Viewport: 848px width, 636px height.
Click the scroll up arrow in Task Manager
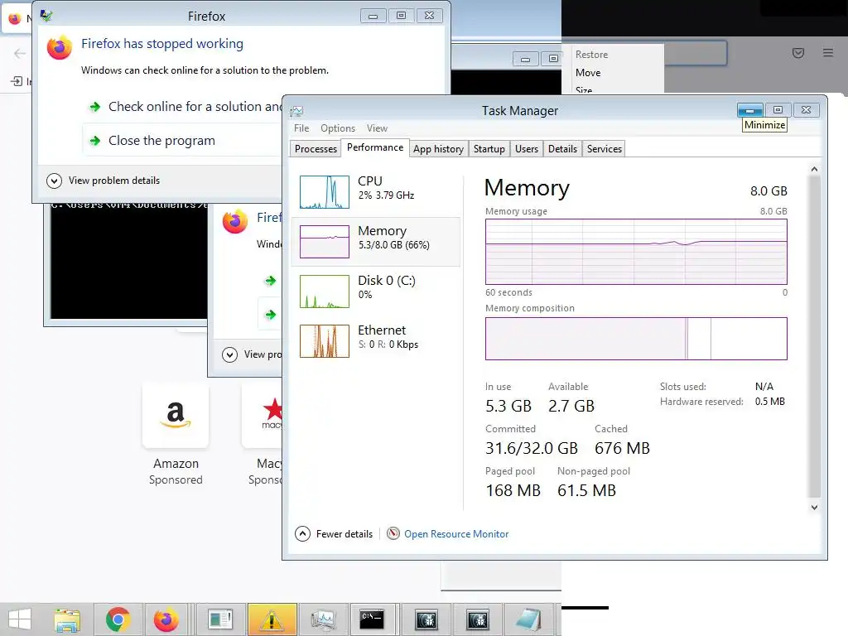tap(814, 169)
